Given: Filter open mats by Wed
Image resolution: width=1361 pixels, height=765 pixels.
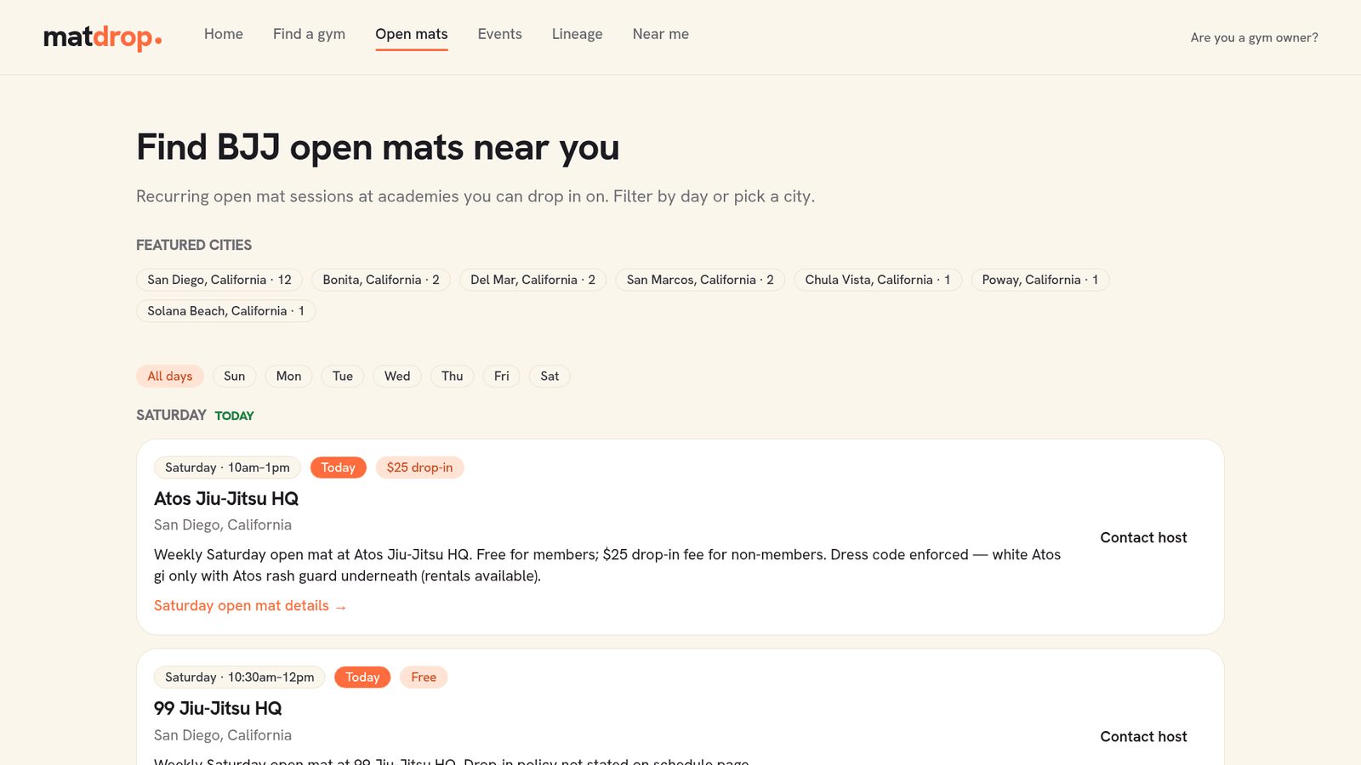Looking at the screenshot, I should point(397,377).
